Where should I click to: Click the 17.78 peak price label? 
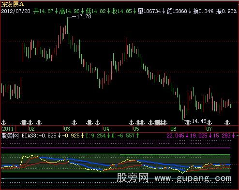click(84, 16)
